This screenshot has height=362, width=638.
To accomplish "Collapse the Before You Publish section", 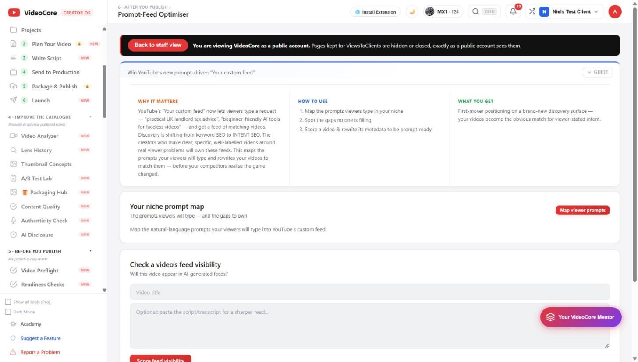I will [x=91, y=251].
